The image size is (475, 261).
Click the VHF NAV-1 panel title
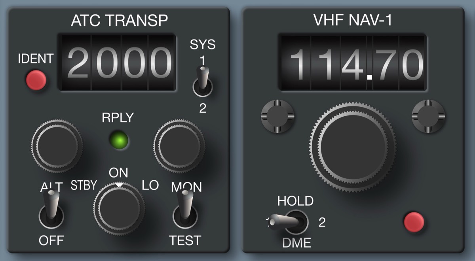[x=353, y=21]
